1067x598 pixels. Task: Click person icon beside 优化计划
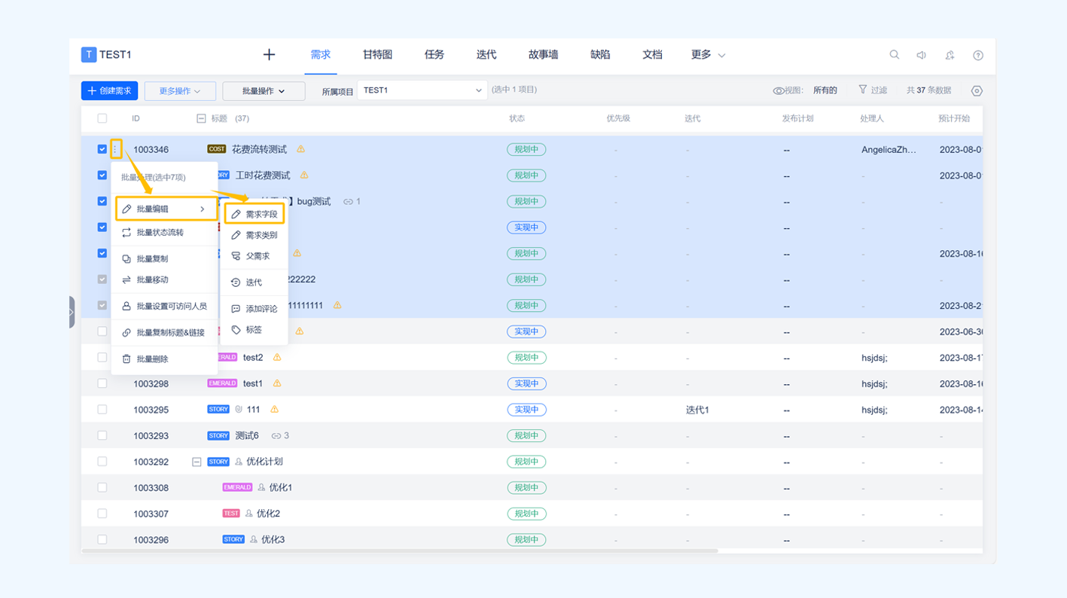click(x=239, y=462)
